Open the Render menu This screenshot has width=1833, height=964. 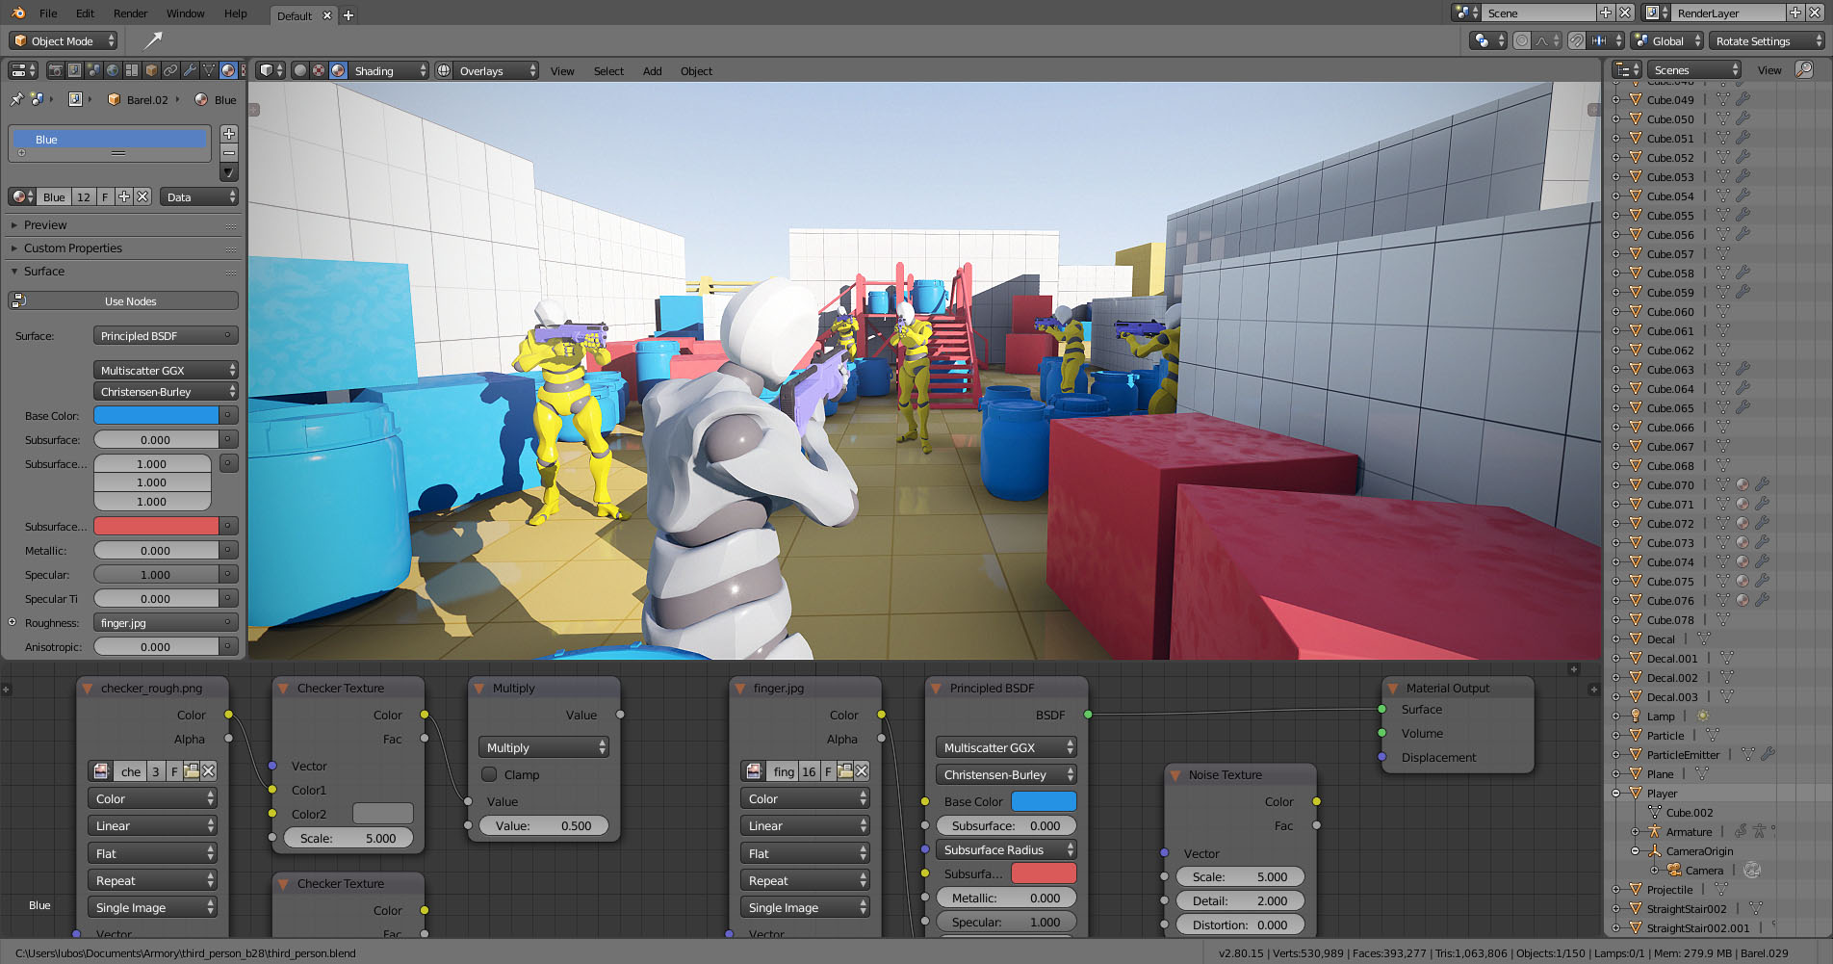tap(130, 13)
